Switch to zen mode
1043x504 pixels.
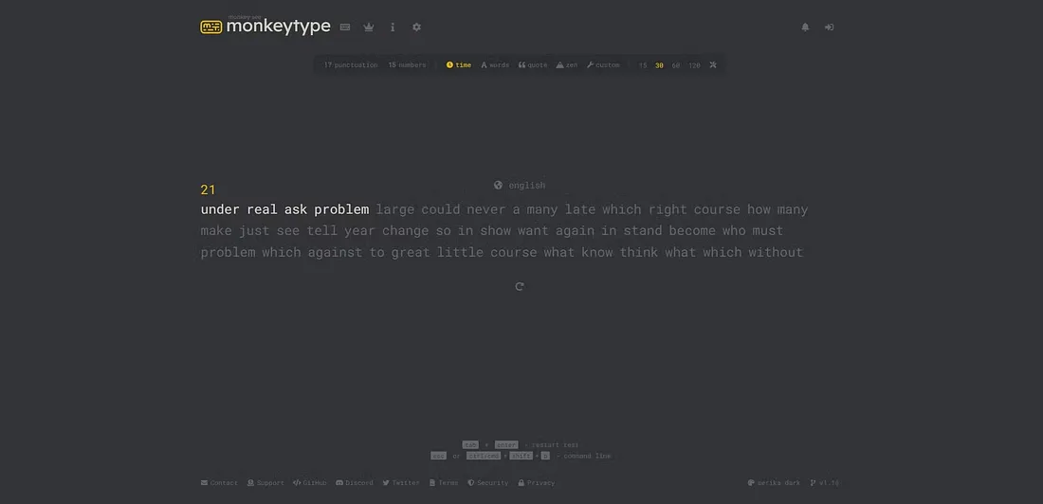point(567,65)
